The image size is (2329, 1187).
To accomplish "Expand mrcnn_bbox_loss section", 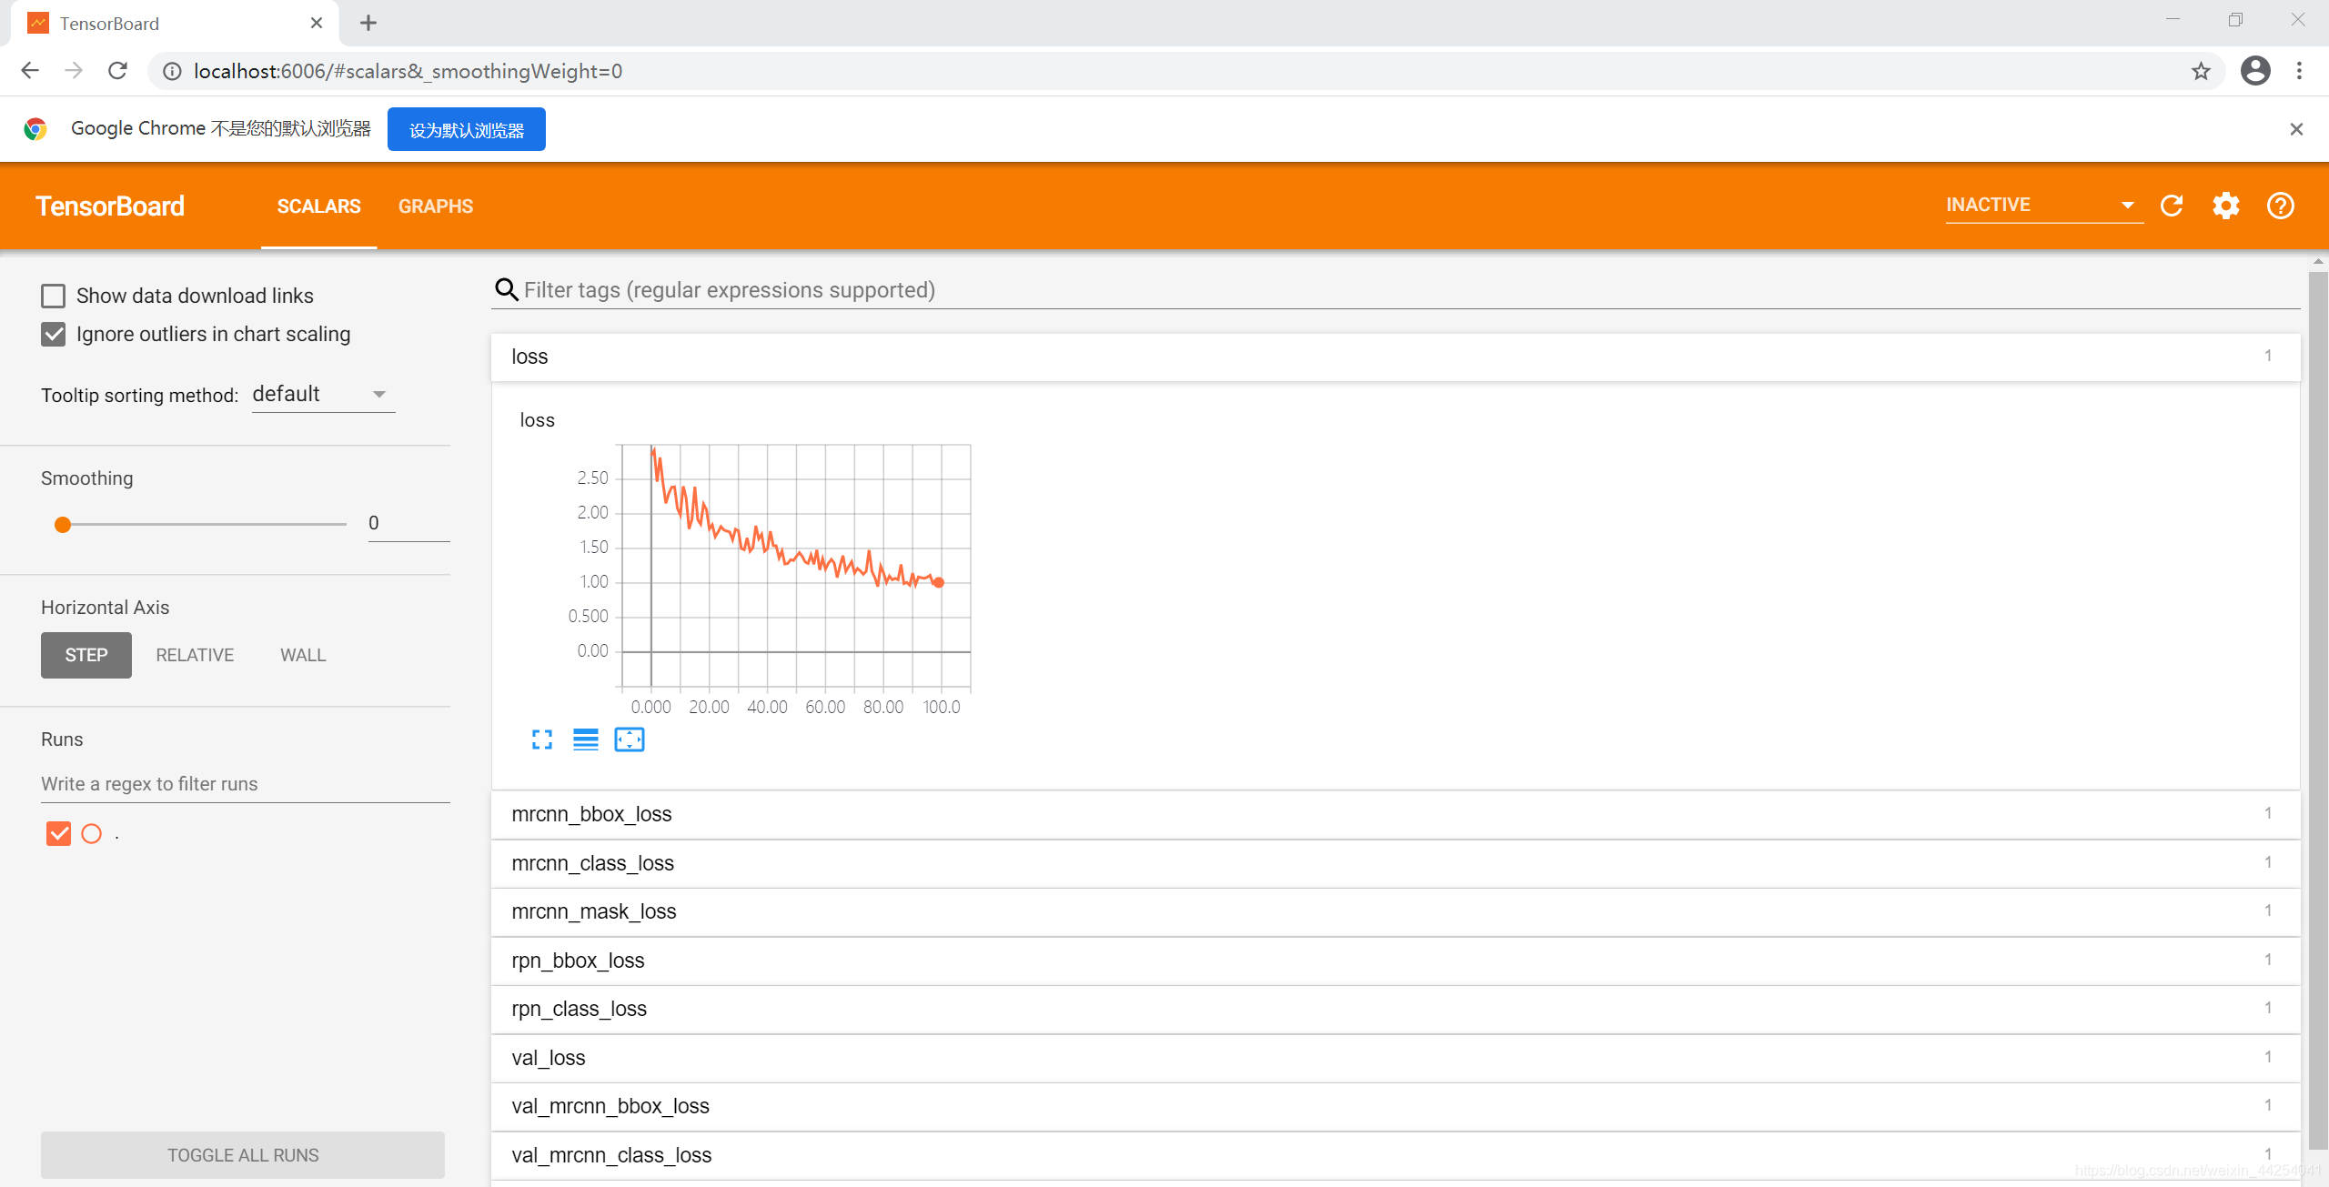I will pyautogui.click(x=1396, y=814).
